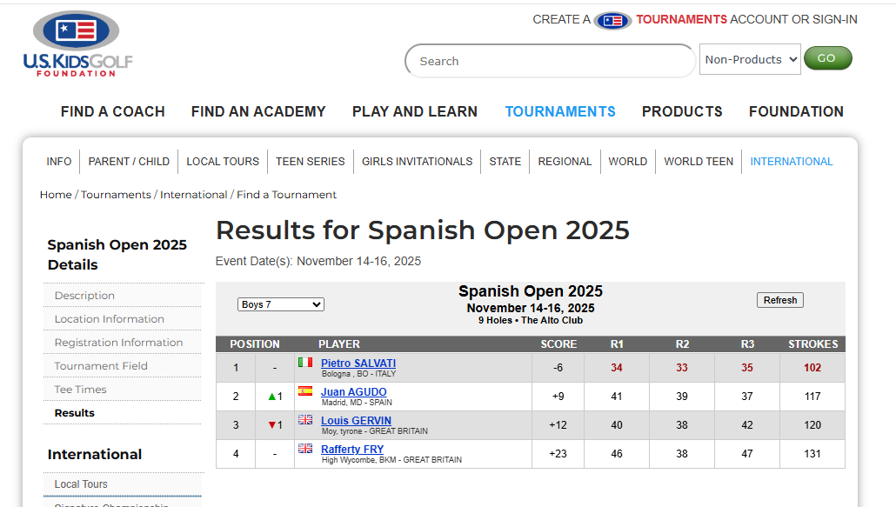Click the Spain flag beside Juan Agudo
This screenshot has height=507, width=896.
click(x=305, y=391)
